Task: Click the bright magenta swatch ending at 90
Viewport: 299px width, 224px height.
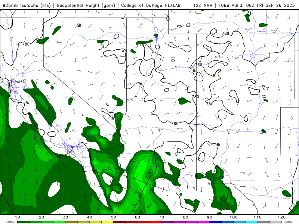Action: (x=203, y=222)
